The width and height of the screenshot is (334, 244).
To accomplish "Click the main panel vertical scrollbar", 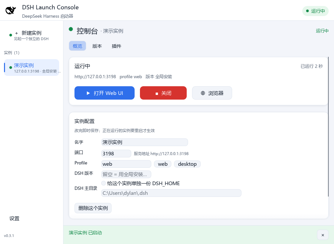I will click(x=328, y=127).
